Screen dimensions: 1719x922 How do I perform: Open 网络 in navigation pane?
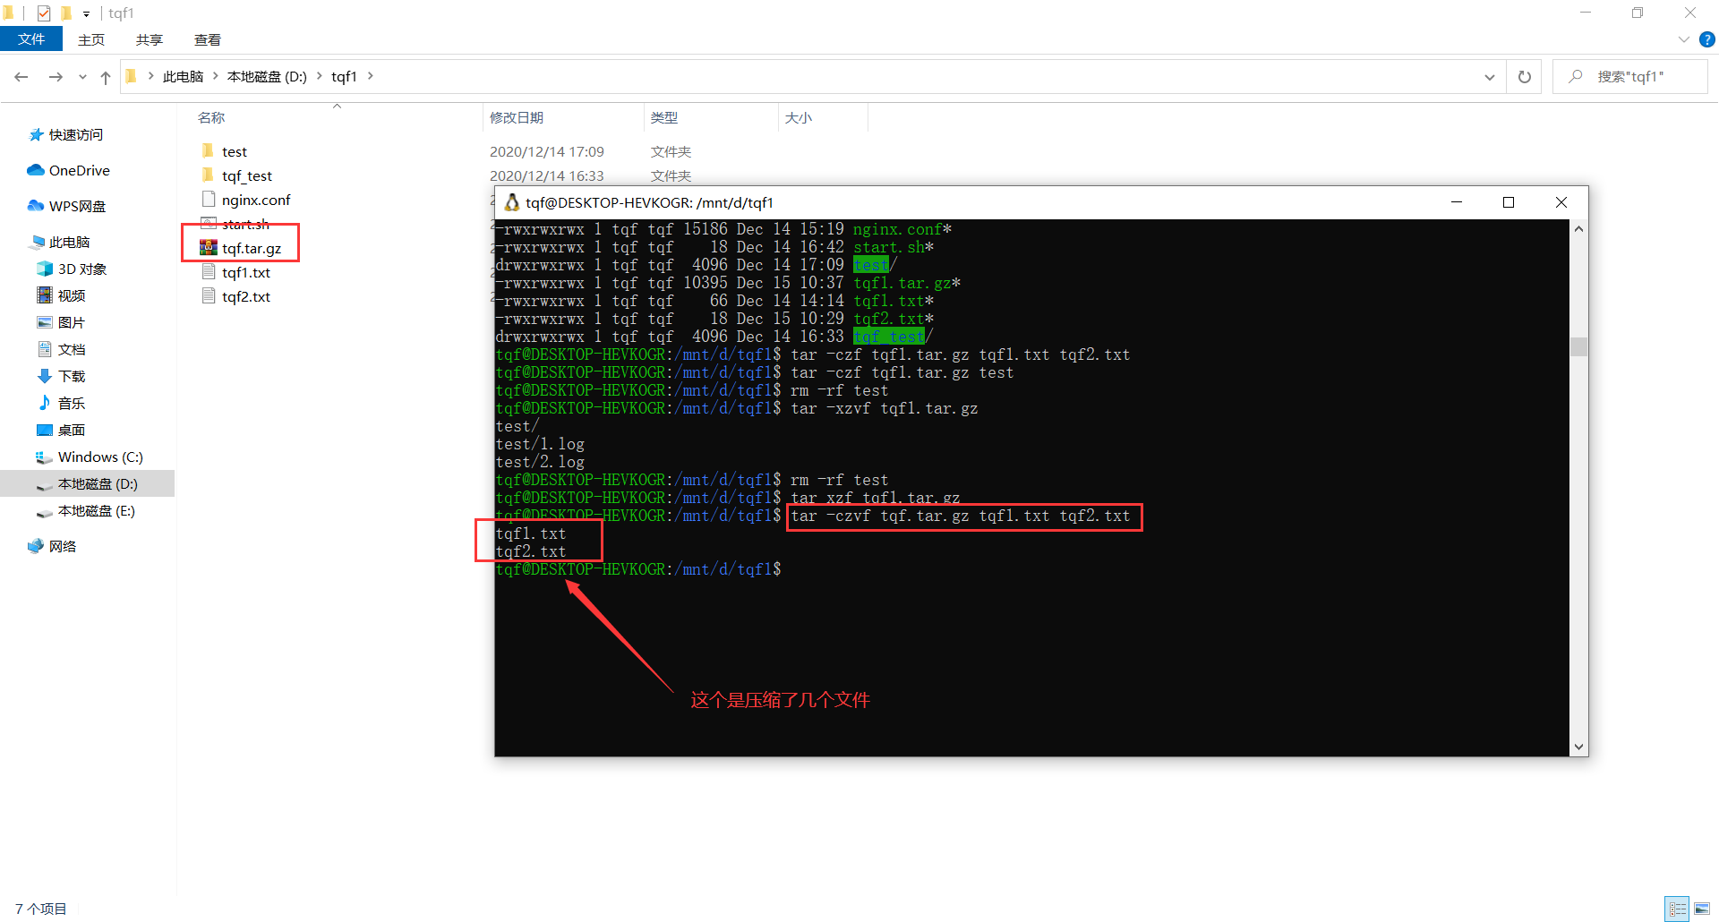click(63, 546)
